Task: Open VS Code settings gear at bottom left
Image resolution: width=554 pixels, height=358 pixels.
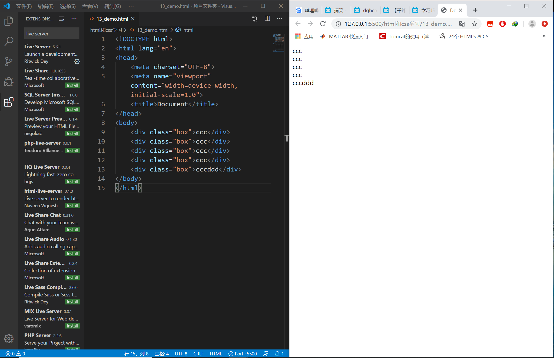Action: (9, 339)
